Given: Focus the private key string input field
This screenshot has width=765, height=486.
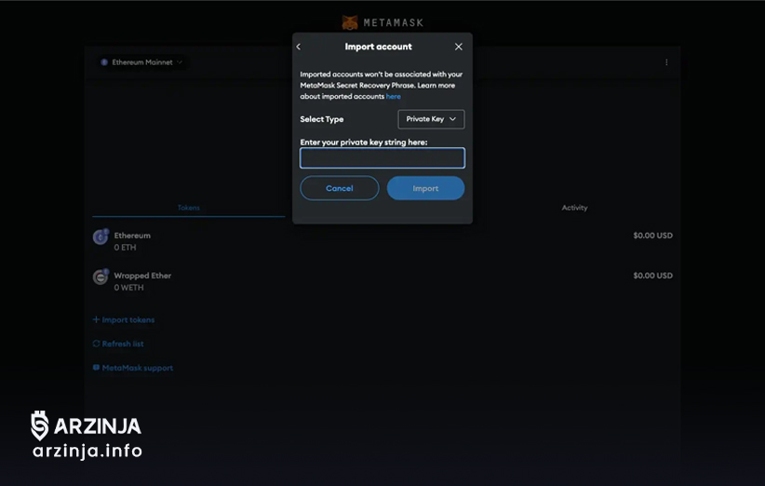Looking at the screenshot, I should point(382,158).
